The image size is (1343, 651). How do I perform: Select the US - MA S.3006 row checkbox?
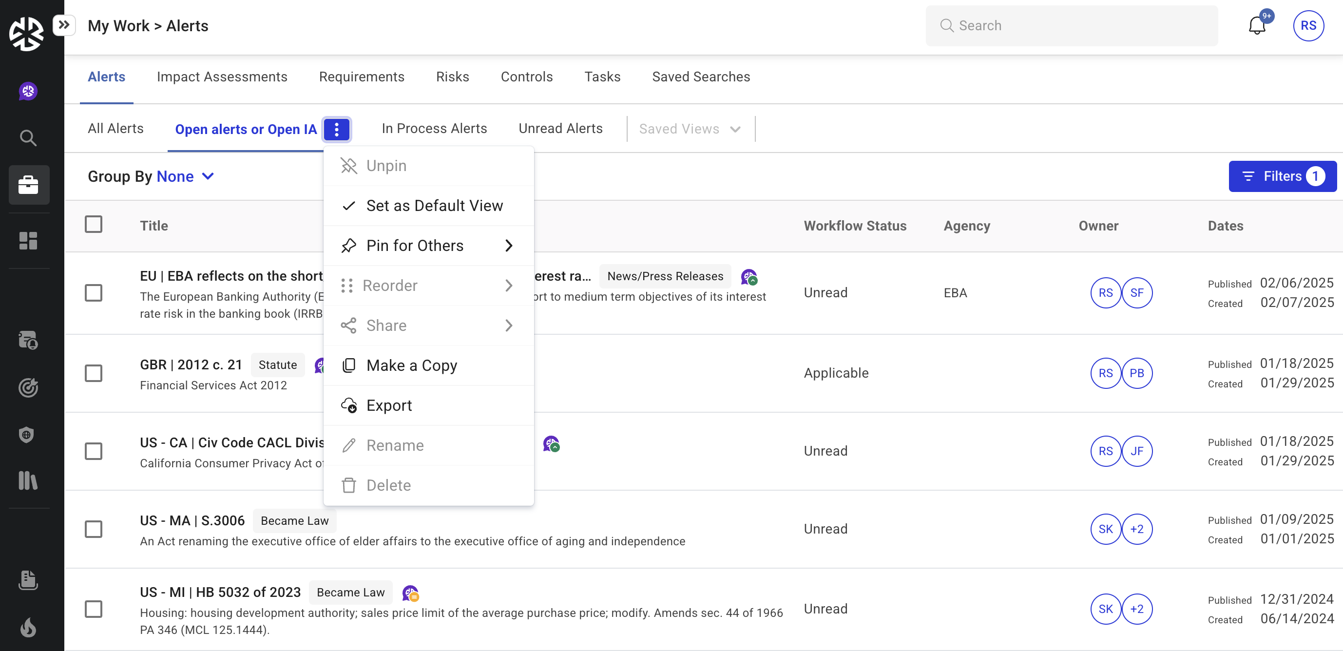(x=94, y=529)
